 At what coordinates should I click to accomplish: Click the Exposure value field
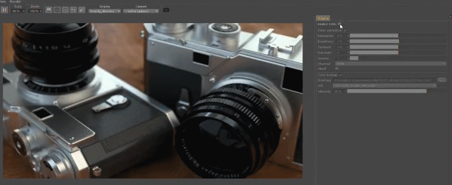point(342,53)
